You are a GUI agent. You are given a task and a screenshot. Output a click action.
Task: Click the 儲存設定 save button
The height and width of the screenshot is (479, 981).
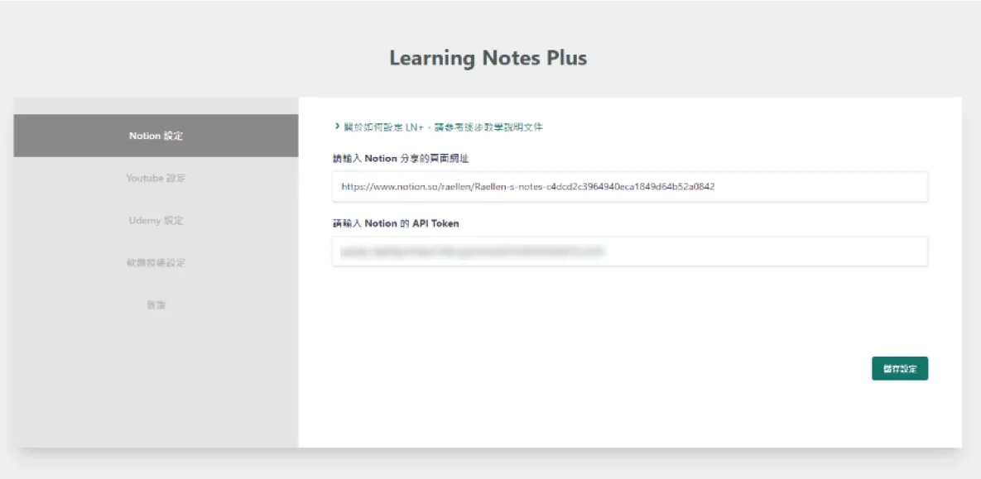click(x=899, y=367)
